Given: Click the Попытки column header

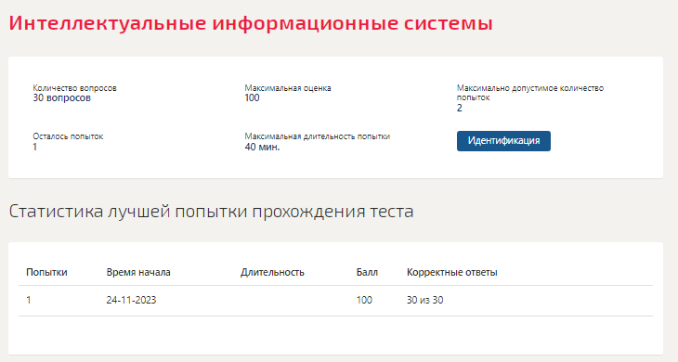Looking at the screenshot, I should click(46, 272).
